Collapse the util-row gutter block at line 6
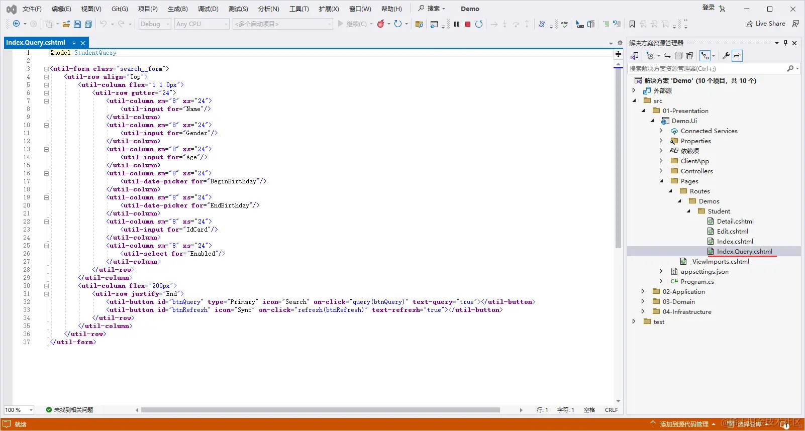Image resolution: width=805 pixels, height=431 pixels. click(46, 93)
